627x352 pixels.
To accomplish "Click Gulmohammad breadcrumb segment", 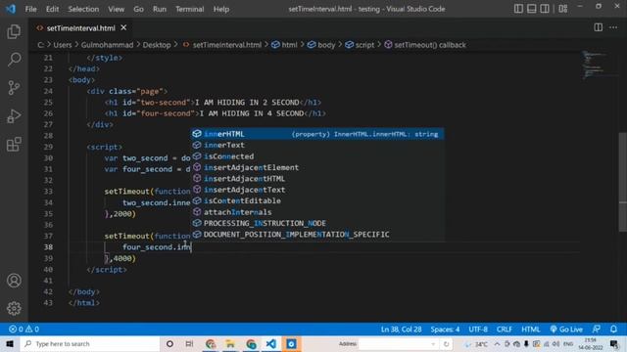I will coord(107,45).
